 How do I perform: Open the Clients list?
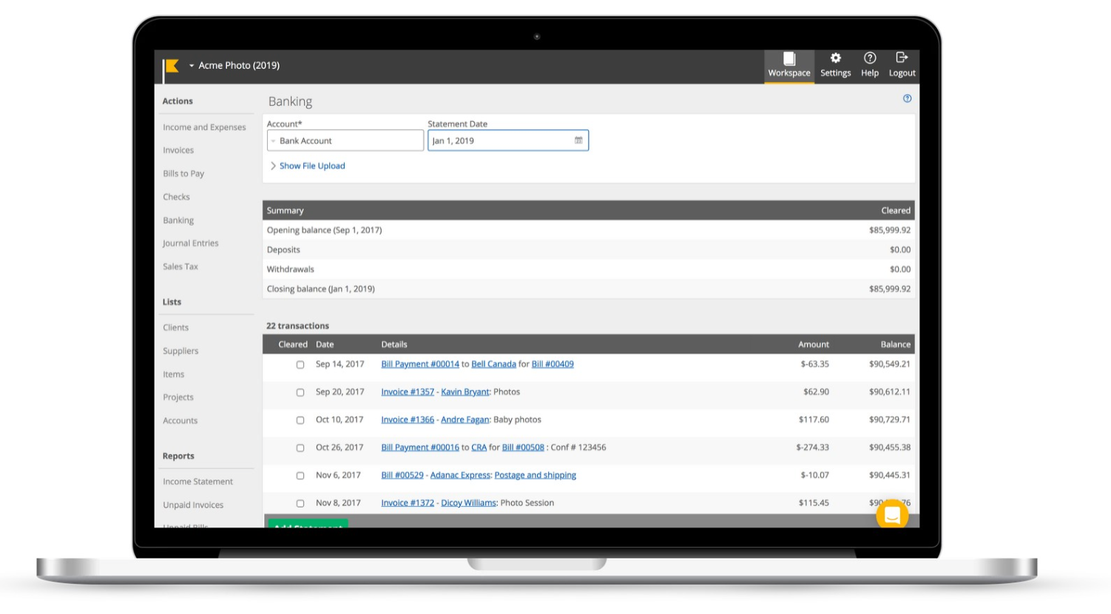[175, 328]
